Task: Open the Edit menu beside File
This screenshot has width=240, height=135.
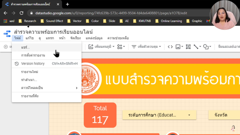Action: coord(29,38)
